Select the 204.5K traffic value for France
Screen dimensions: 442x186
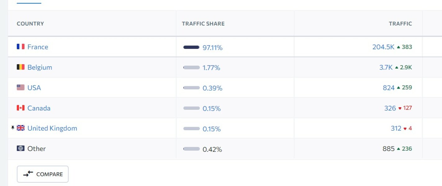coord(383,47)
